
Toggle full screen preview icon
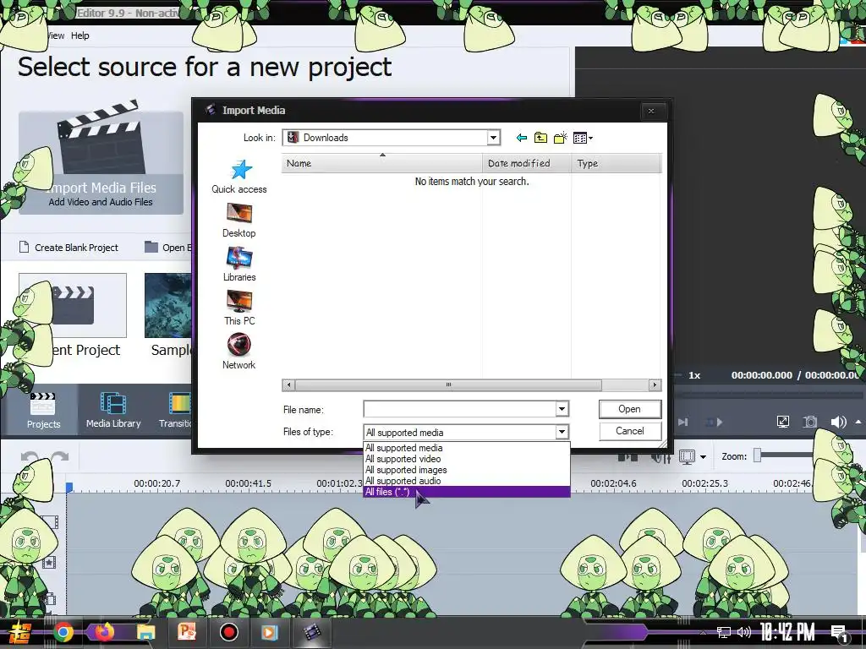point(782,423)
